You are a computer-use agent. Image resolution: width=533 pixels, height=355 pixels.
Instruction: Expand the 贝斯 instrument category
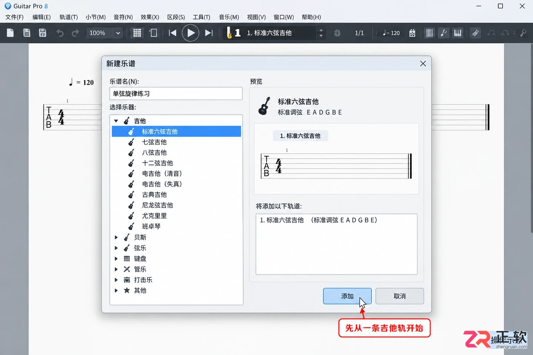pos(116,237)
